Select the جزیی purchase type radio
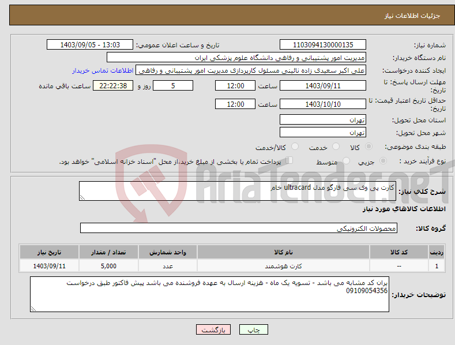This screenshot has width=455, height=345. pyautogui.click(x=383, y=160)
